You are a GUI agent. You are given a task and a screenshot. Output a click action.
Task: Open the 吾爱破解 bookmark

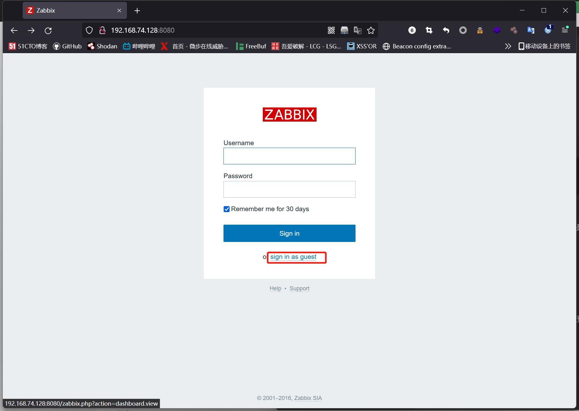coord(306,46)
